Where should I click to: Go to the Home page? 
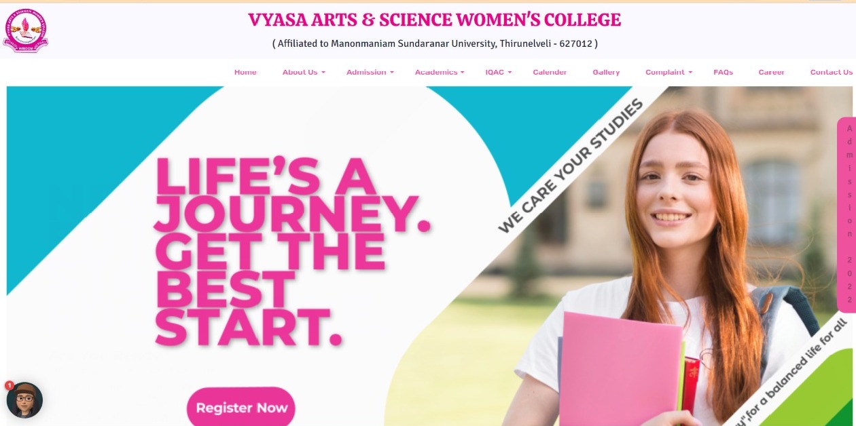click(245, 73)
